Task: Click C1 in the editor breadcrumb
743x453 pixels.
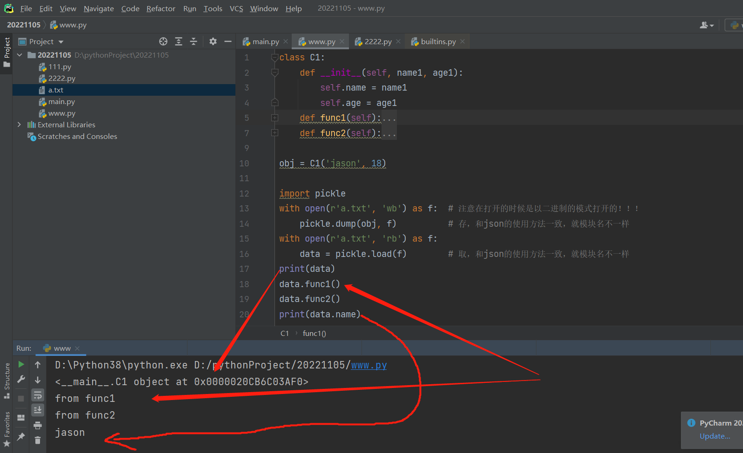Action: [x=285, y=334]
